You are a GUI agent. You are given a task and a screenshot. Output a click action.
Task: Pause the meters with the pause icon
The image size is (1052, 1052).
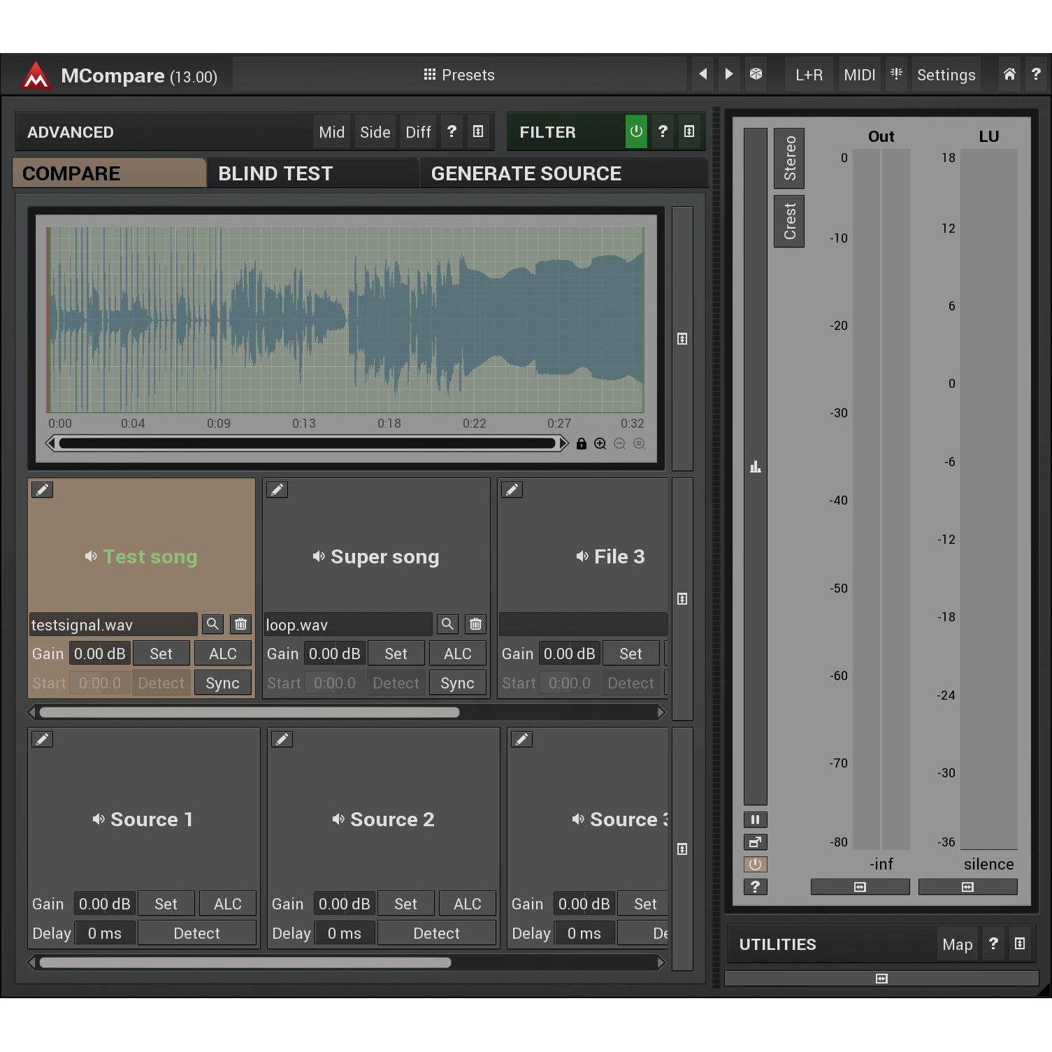[x=755, y=820]
